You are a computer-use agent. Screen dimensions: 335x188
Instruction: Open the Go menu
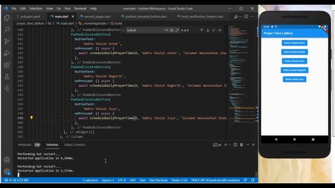59,8
